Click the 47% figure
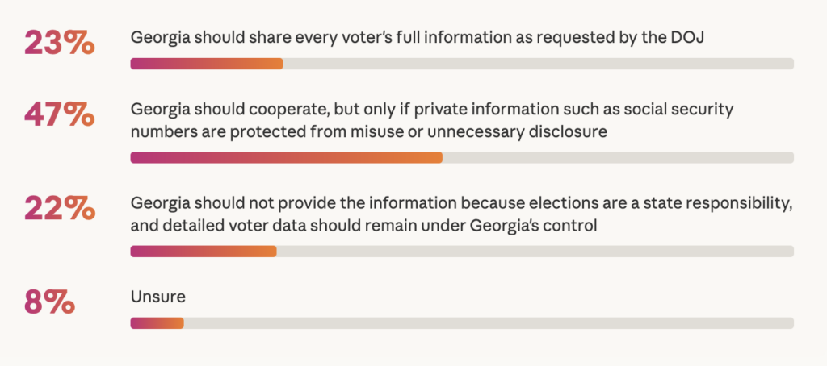Image resolution: width=827 pixels, height=366 pixels. click(x=60, y=116)
